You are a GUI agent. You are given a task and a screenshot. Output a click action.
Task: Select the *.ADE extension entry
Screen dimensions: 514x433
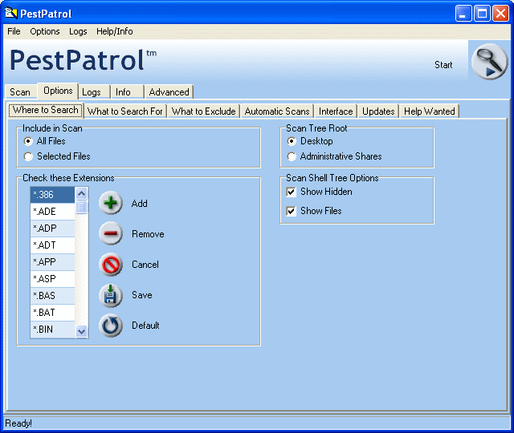pyautogui.click(x=52, y=212)
